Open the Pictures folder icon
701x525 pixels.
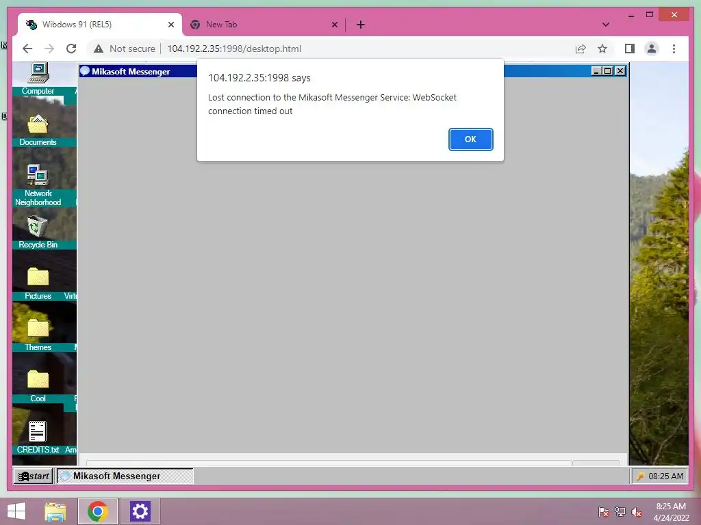38,284
